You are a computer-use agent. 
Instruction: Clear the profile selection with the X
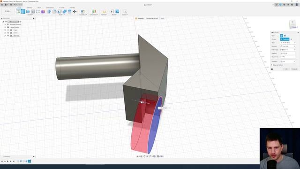[x=292, y=39]
